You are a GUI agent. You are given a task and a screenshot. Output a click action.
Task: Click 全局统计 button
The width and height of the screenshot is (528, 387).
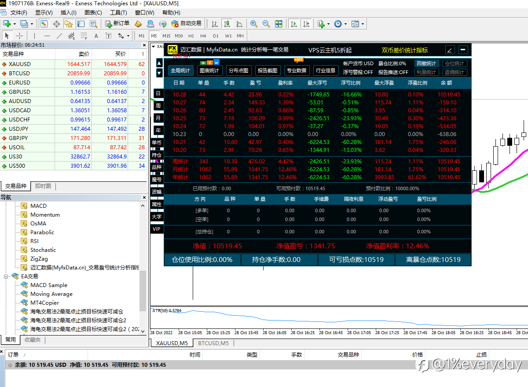(180, 70)
